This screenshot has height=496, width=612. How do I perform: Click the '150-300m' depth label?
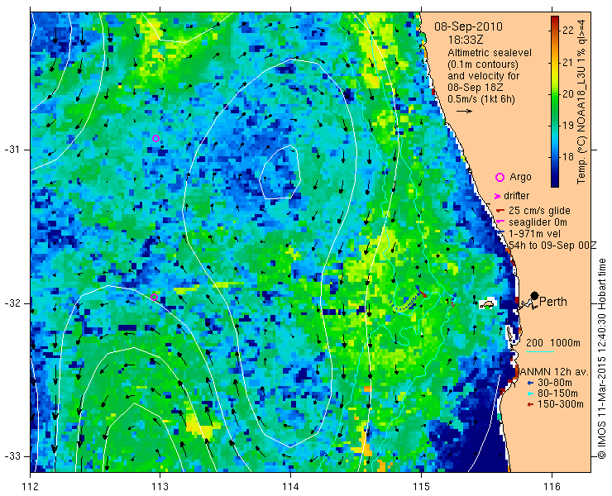tap(561, 404)
